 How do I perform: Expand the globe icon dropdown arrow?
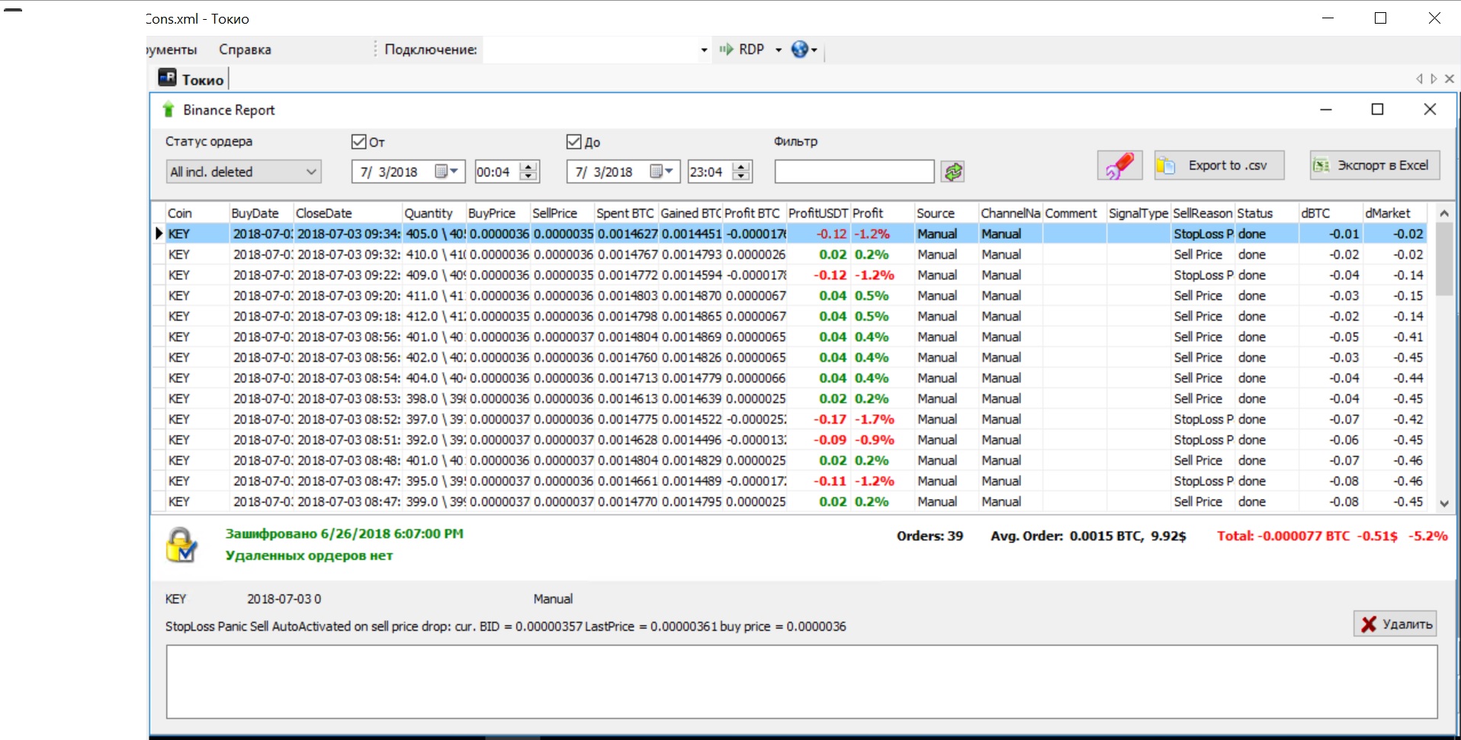tap(814, 50)
